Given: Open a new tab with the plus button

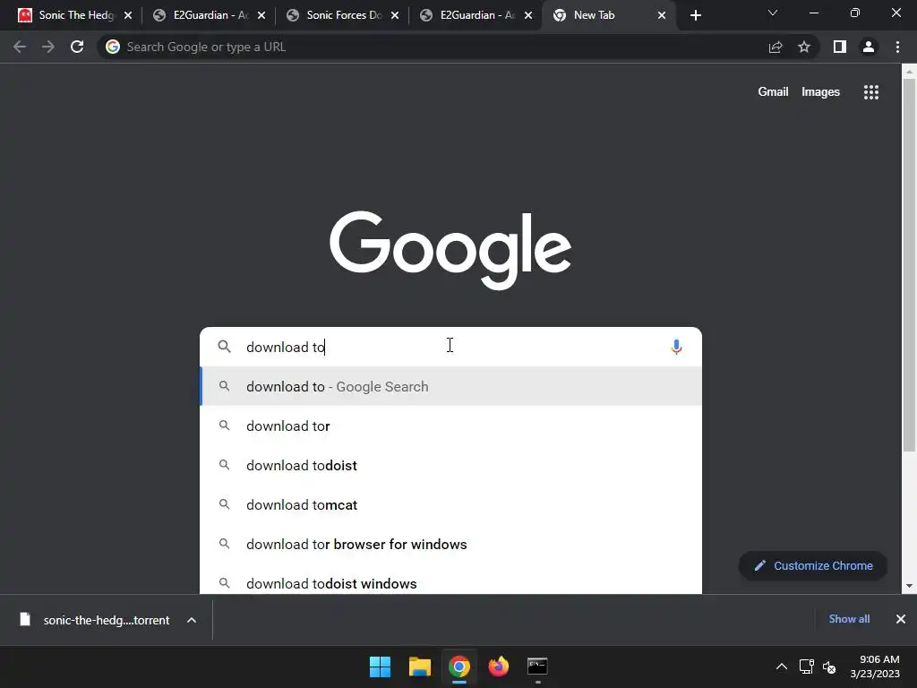Looking at the screenshot, I should pyautogui.click(x=695, y=15).
